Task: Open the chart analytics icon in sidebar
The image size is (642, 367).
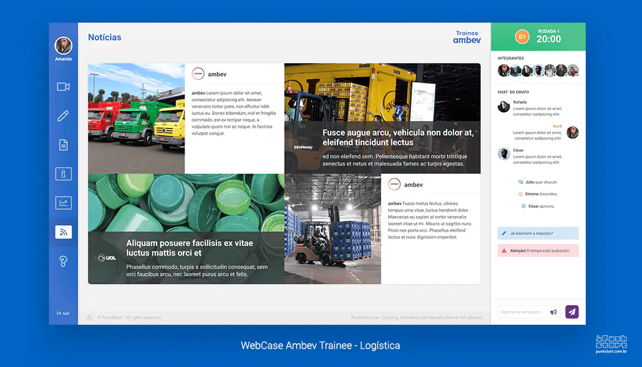Action: click(x=64, y=203)
